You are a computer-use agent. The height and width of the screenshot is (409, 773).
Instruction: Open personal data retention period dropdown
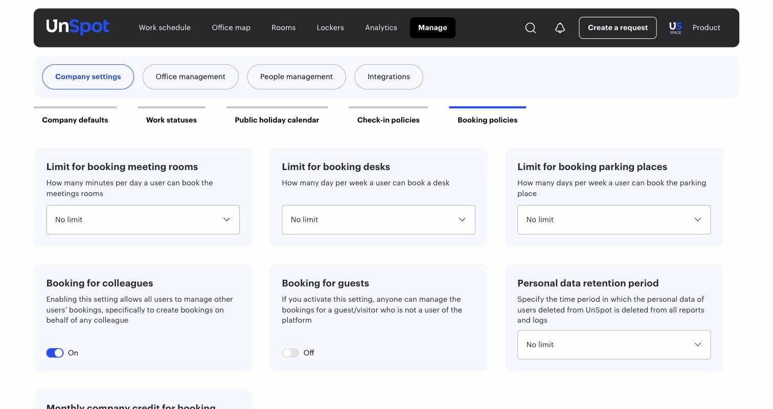pyautogui.click(x=614, y=345)
